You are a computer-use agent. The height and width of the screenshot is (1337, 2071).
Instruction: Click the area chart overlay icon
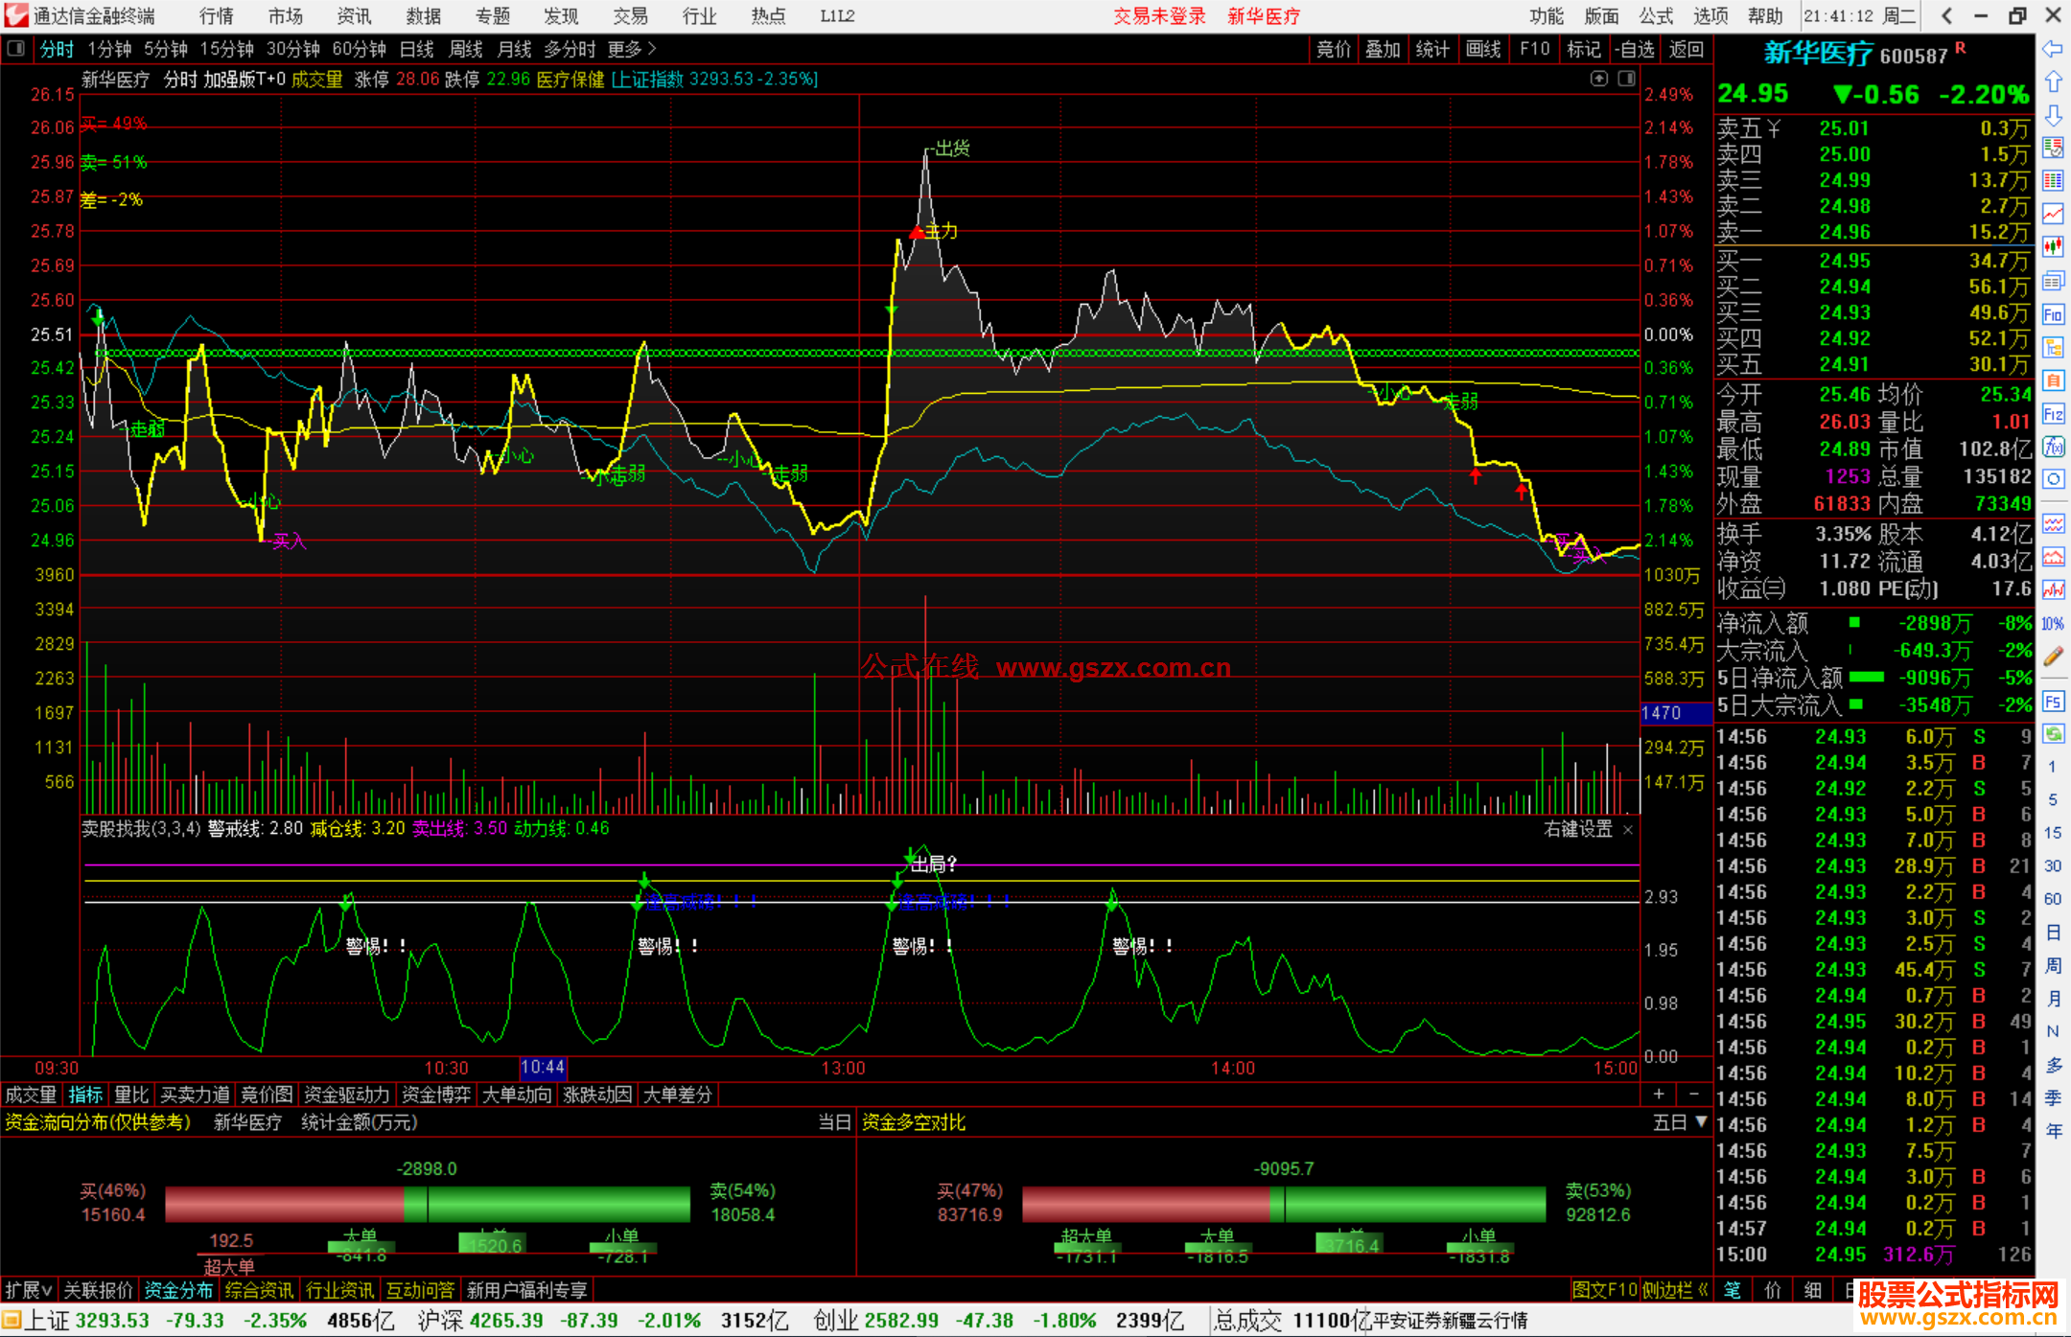2053,557
